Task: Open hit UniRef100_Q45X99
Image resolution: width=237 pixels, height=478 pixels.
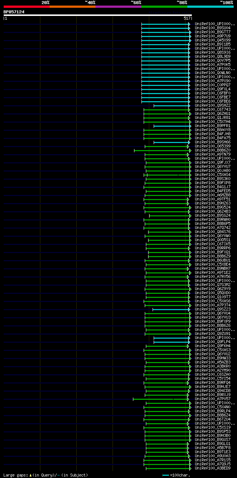Action: (x=213, y=40)
